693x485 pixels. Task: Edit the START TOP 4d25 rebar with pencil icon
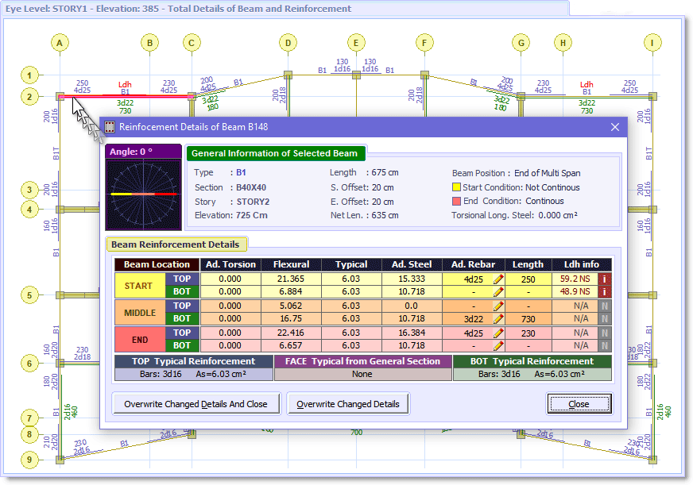[497, 279]
